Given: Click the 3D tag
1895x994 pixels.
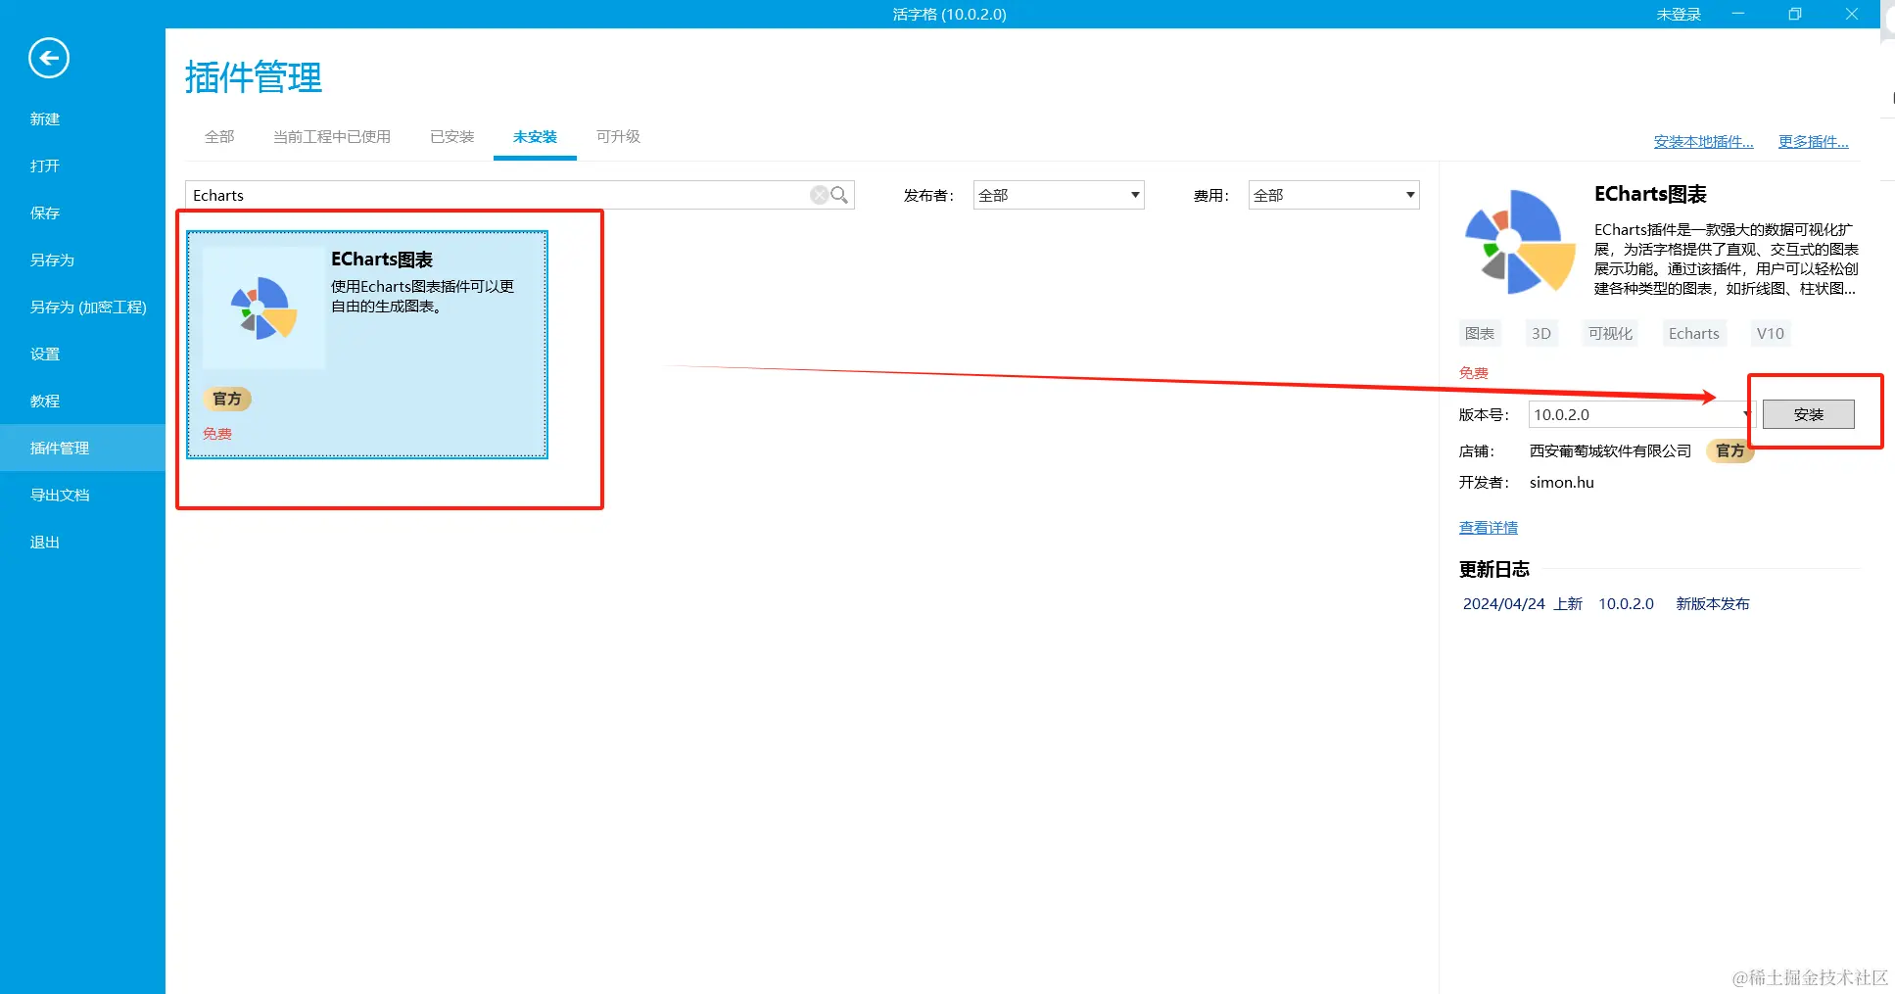Looking at the screenshot, I should pyautogui.click(x=1541, y=333).
